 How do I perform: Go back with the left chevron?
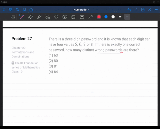(4, 10)
